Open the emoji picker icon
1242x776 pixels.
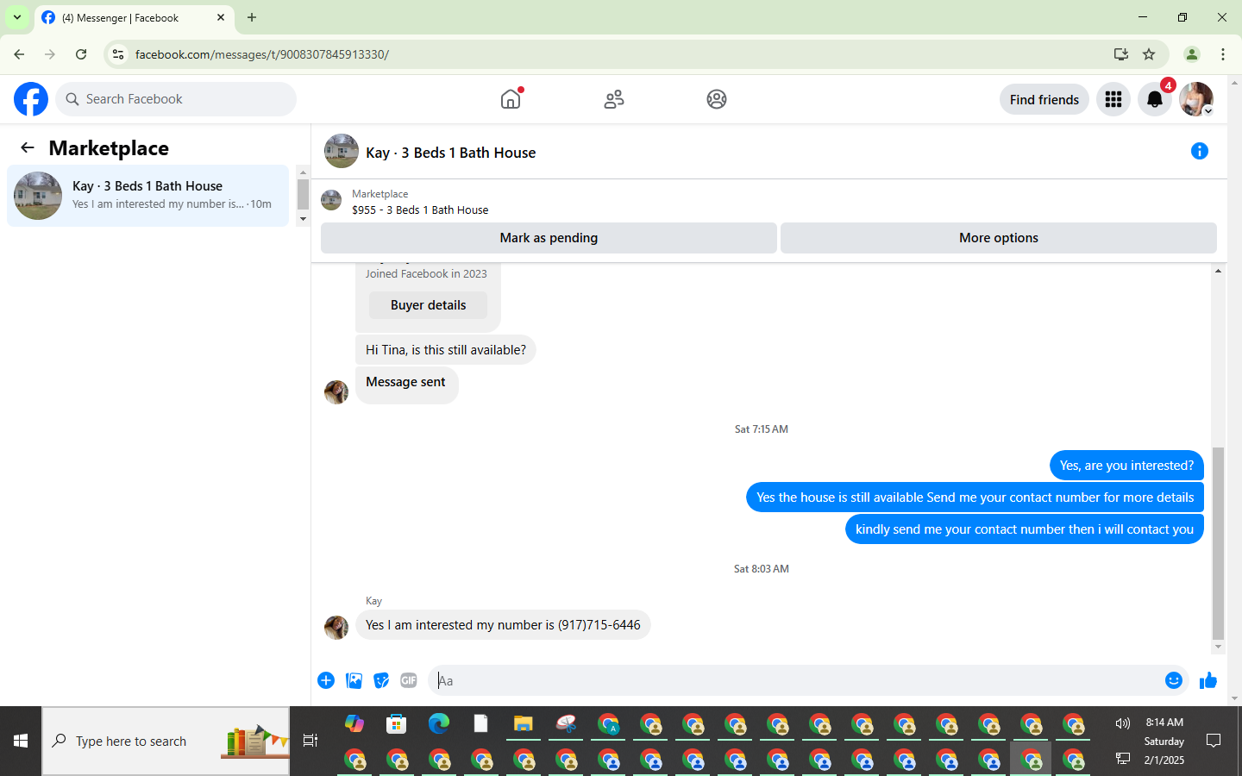tap(1174, 680)
